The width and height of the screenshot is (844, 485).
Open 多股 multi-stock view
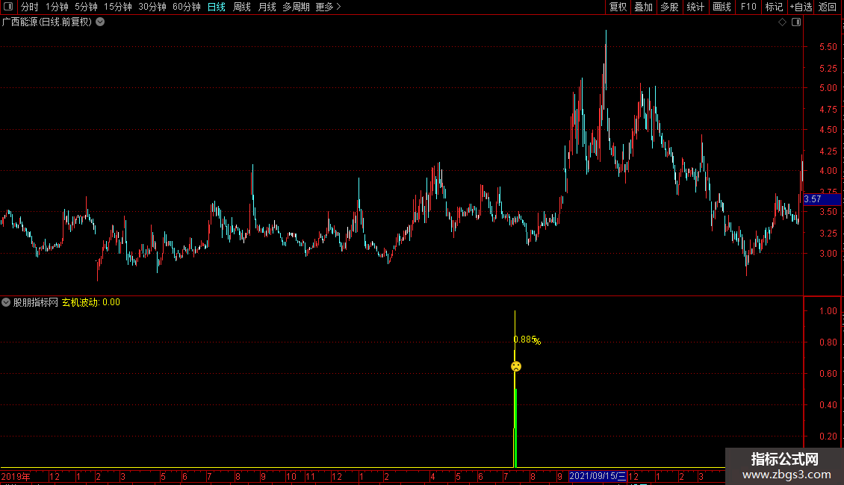point(669,7)
